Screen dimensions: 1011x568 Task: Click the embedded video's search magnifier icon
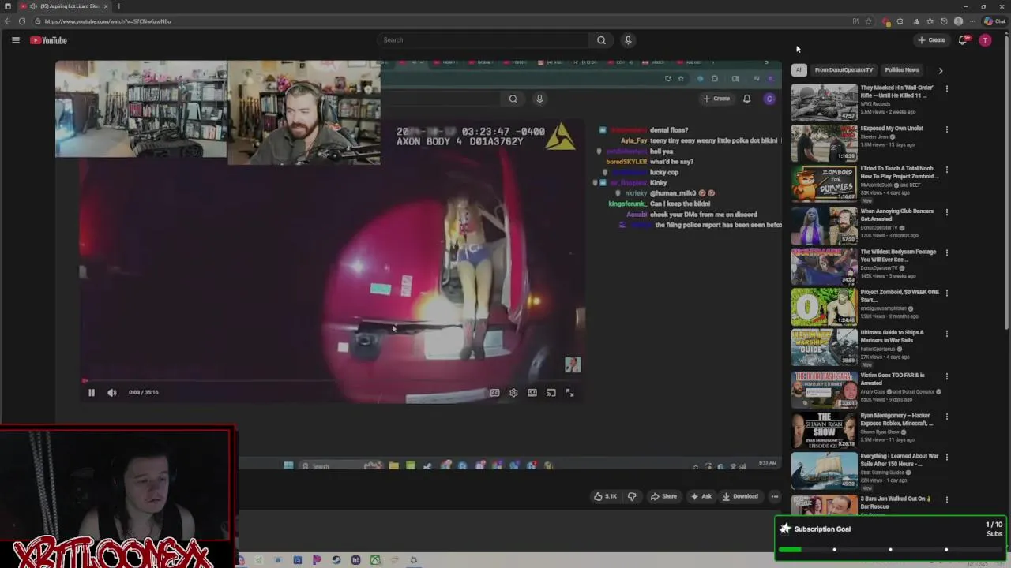pyautogui.click(x=513, y=99)
